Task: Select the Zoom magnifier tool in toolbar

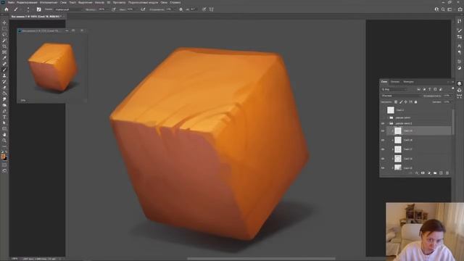Action: (x=4, y=141)
